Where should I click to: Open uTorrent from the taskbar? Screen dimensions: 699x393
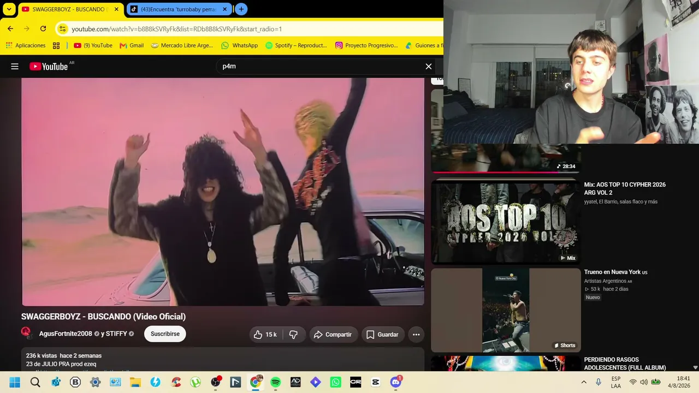pos(196,382)
